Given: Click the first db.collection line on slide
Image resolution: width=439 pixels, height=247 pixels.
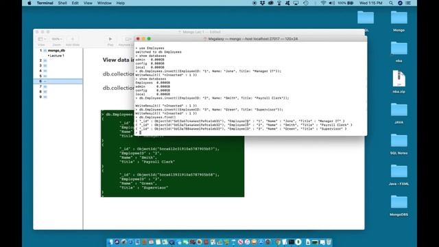Looking at the screenshot, I should (118, 74).
